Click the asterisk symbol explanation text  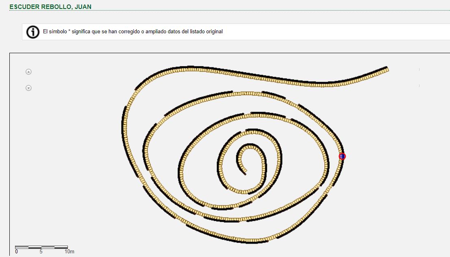133,32
